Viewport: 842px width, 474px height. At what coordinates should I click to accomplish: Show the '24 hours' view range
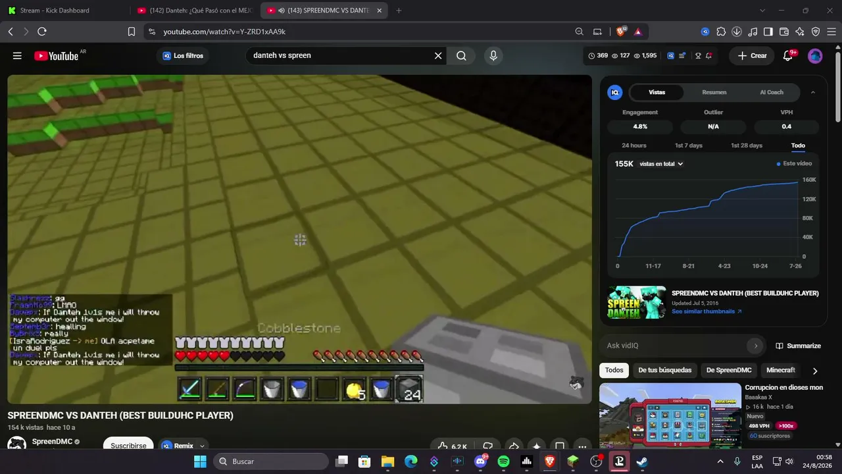coord(634,145)
